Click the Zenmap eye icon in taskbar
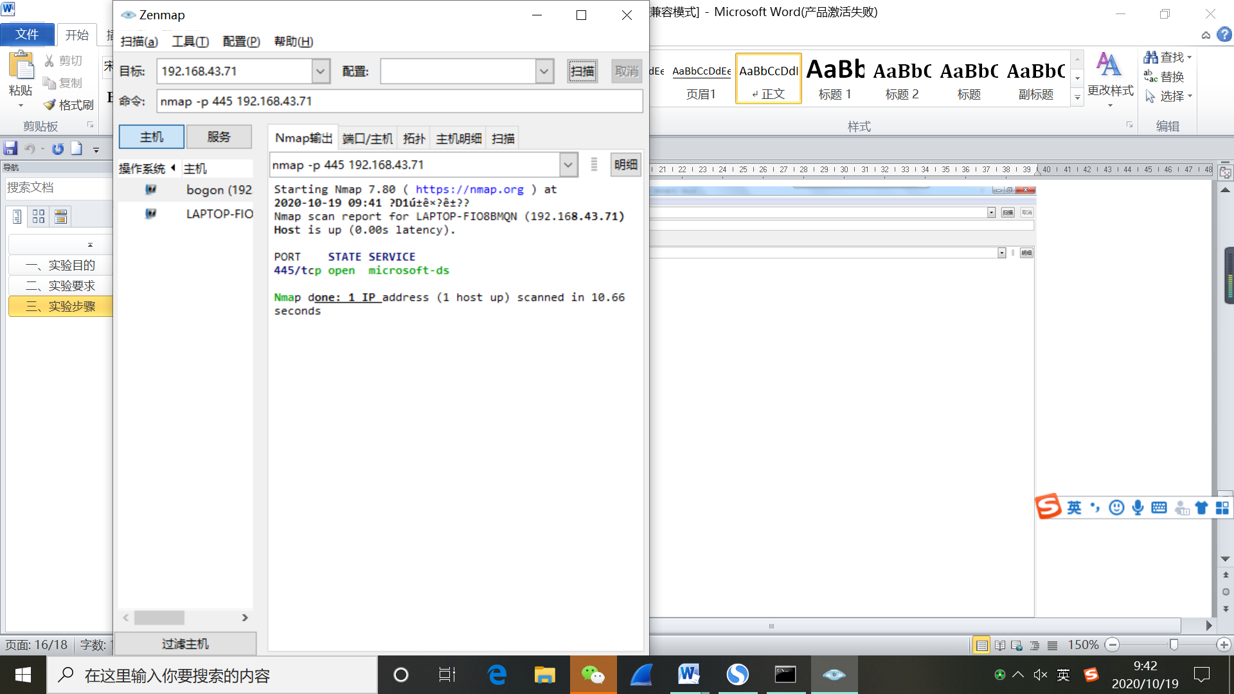The width and height of the screenshot is (1234, 694). pyautogui.click(x=834, y=675)
